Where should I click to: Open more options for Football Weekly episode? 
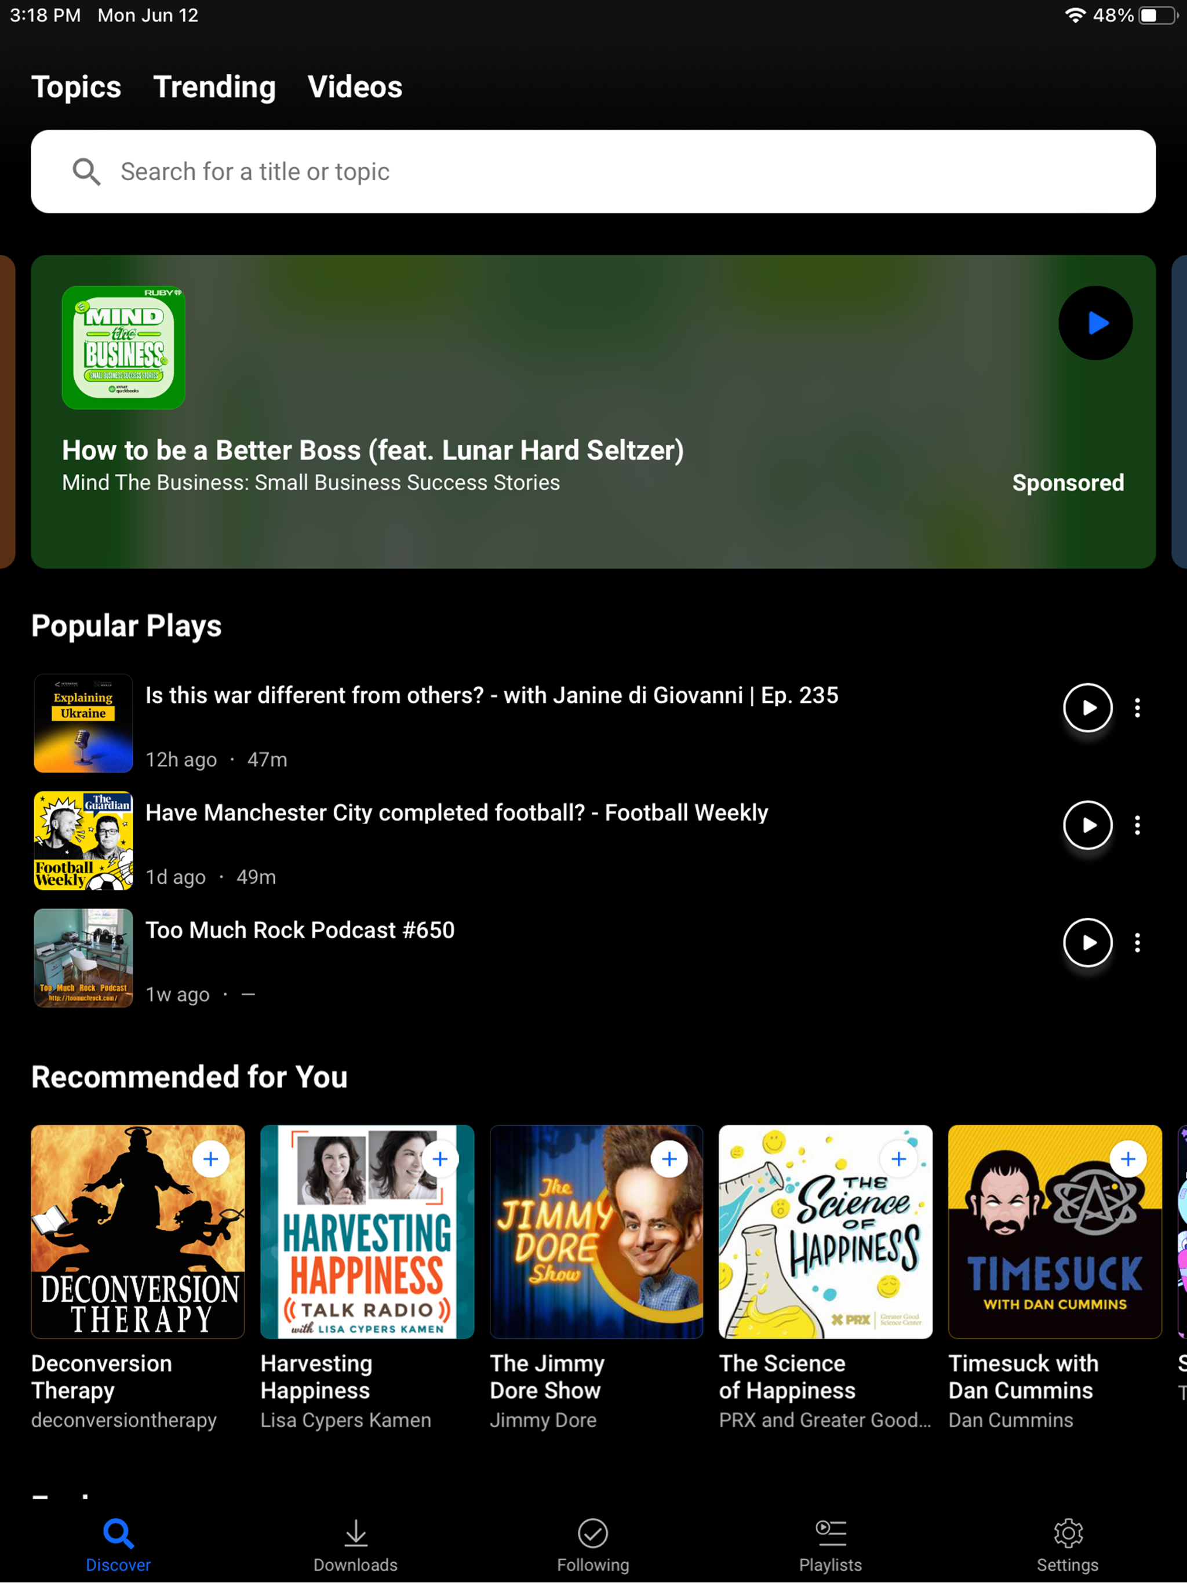click(1137, 825)
